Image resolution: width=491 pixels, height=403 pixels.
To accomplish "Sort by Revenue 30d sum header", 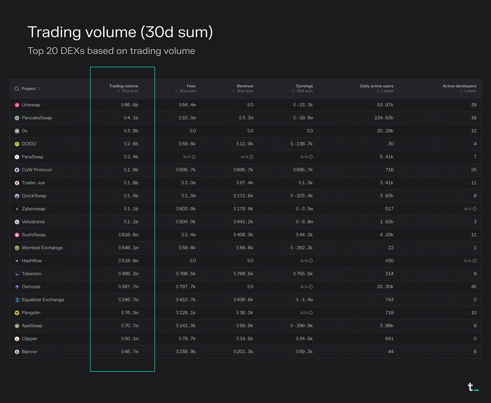I will pyautogui.click(x=243, y=88).
